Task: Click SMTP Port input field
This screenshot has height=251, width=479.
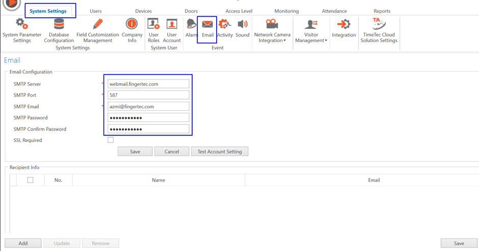Action: (148, 95)
